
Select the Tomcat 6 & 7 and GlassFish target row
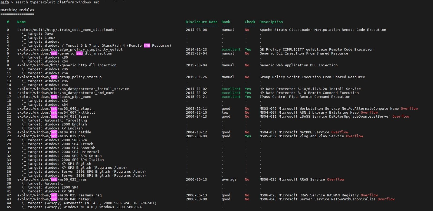coord(96,46)
